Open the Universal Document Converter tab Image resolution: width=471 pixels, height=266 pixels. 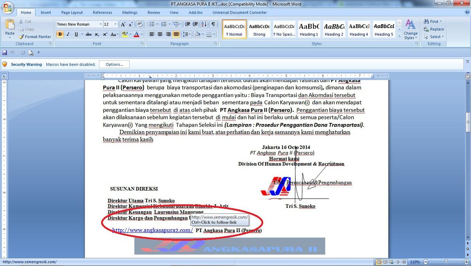coord(240,13)
